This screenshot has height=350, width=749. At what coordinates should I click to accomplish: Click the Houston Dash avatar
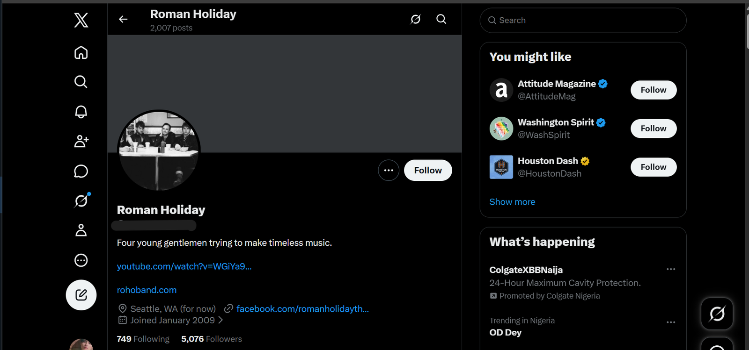pos(501,167)
